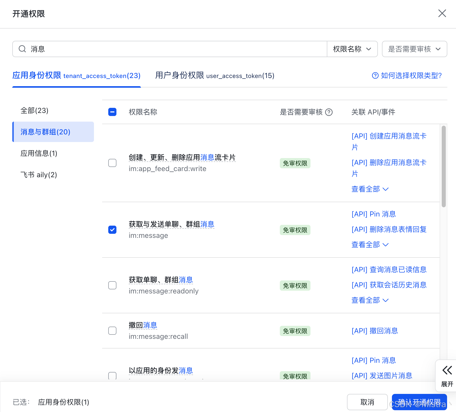Open the 权限名称 dropdown
Screen dimensions: 456x412
(x=352, y=49)
